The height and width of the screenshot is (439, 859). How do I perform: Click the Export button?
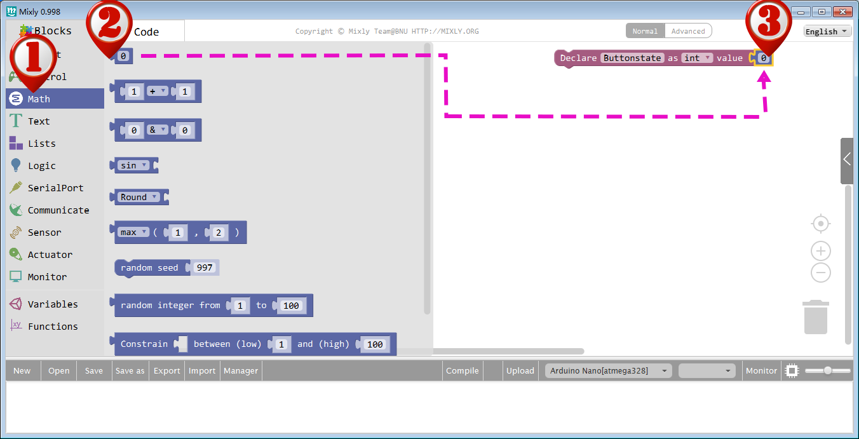(166, 370)
